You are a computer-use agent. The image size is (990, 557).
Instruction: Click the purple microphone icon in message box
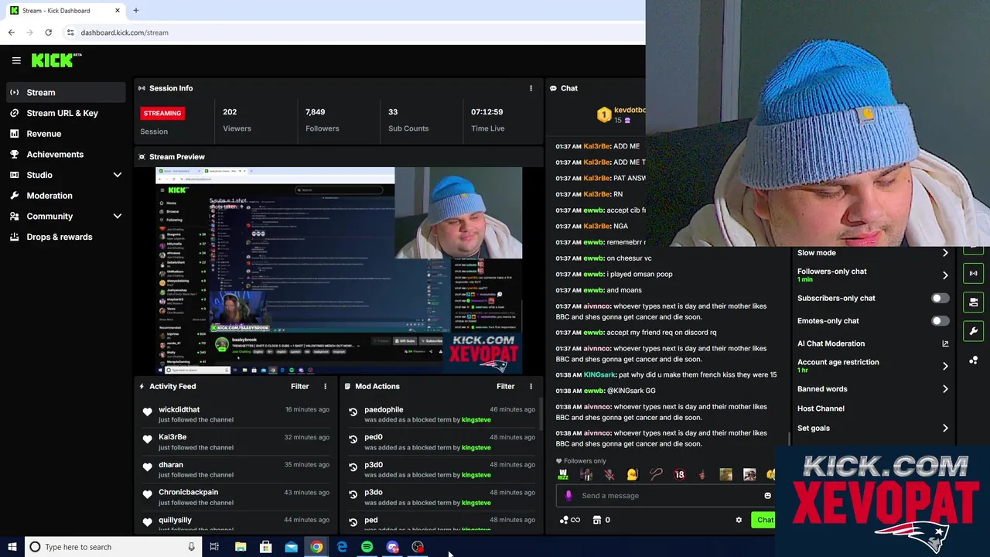[568, 495]
